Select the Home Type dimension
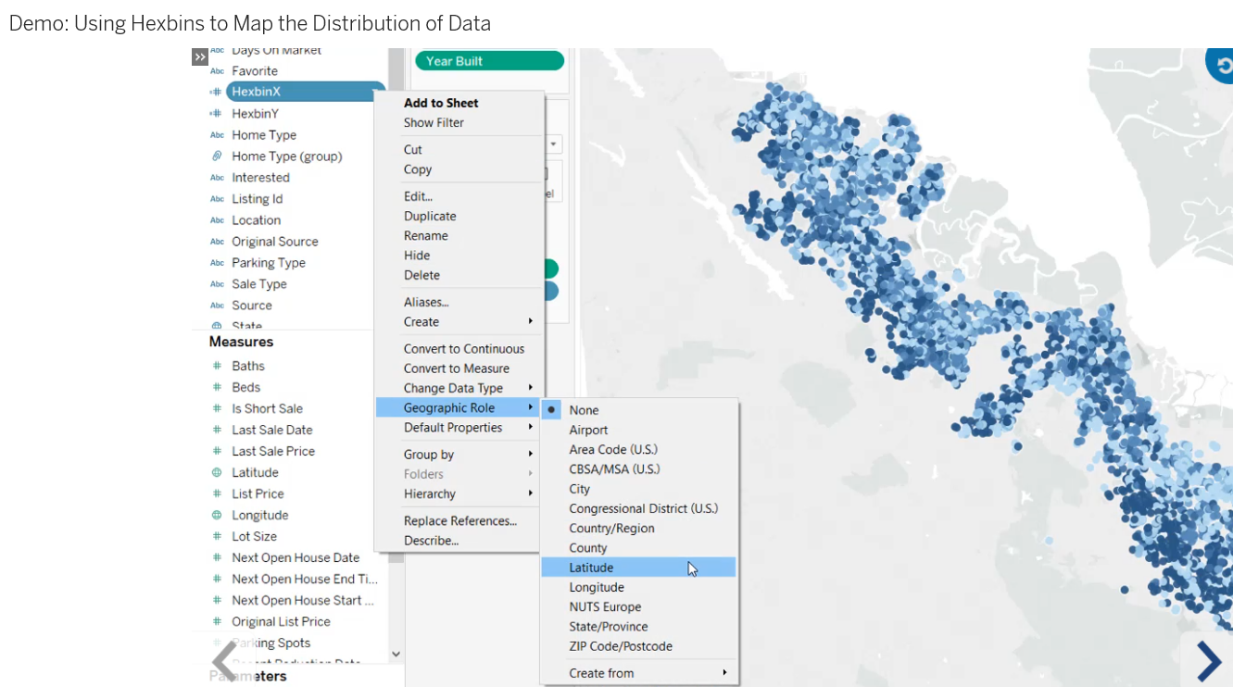1233x687 pixels. tap(264, 135)
